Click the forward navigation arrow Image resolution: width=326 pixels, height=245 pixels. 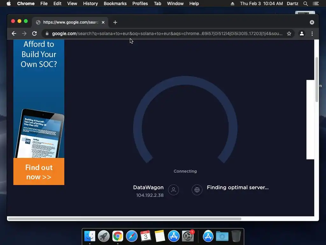click(x=24, y=33)
